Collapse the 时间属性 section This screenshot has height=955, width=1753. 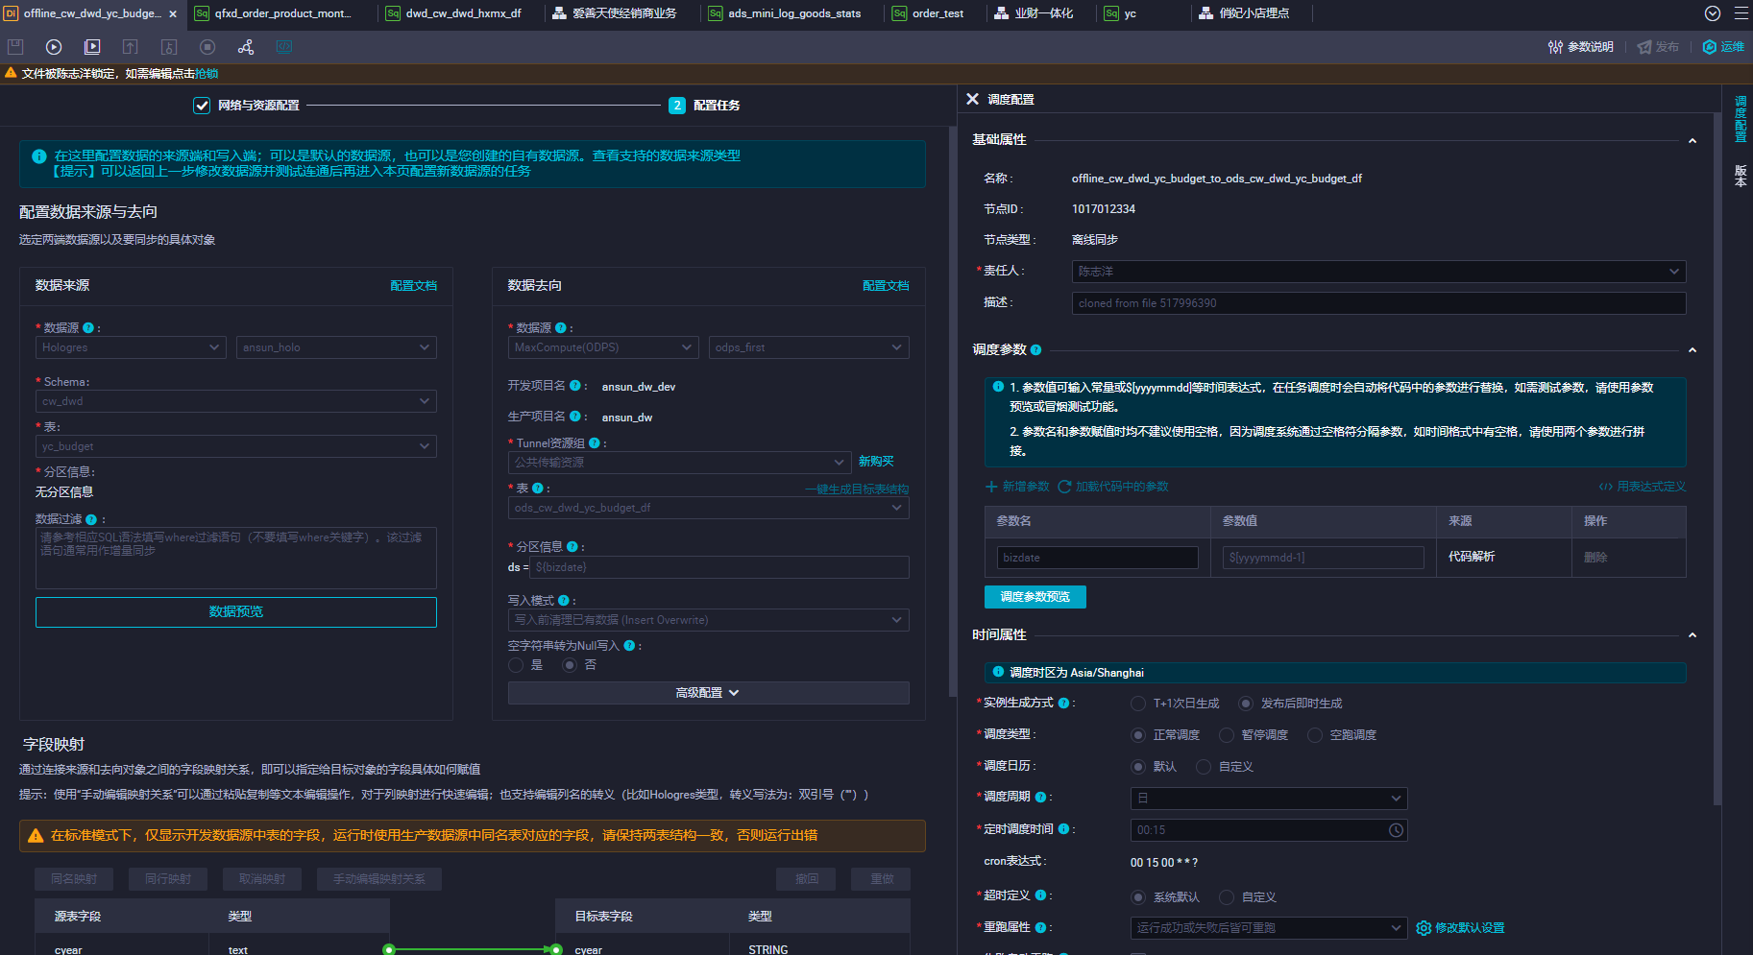click(x=1692, y=634)
